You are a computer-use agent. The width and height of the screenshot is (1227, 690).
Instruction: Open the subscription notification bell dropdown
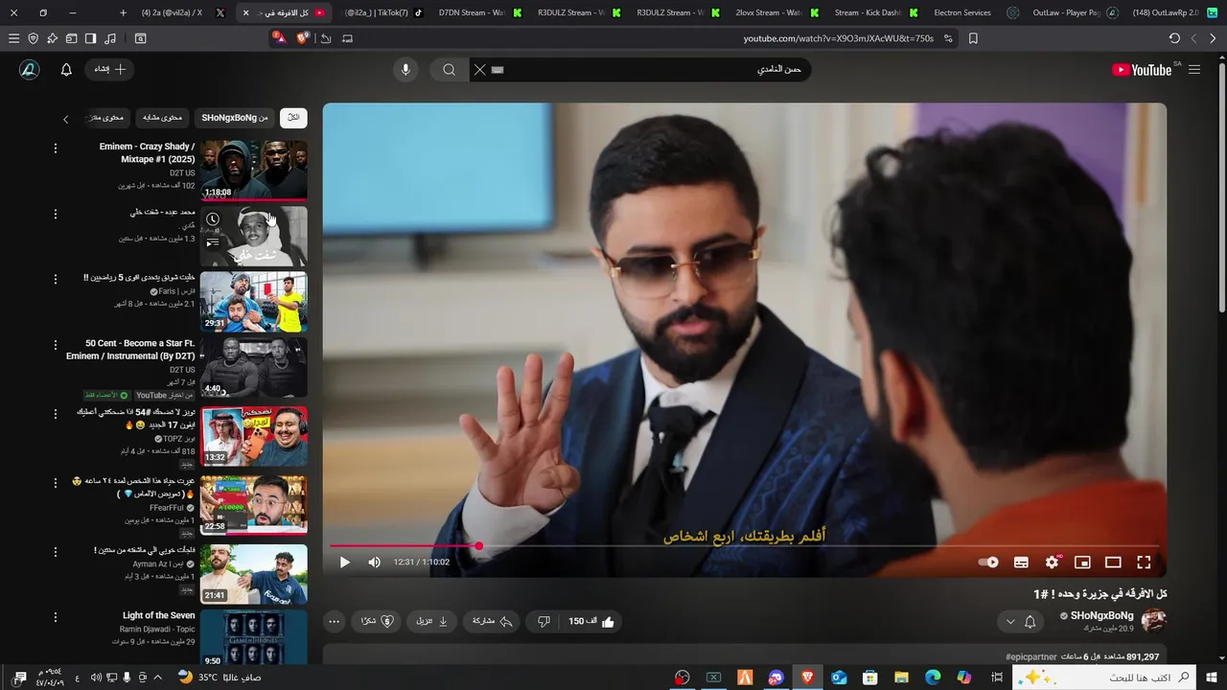click(1020, 621)
